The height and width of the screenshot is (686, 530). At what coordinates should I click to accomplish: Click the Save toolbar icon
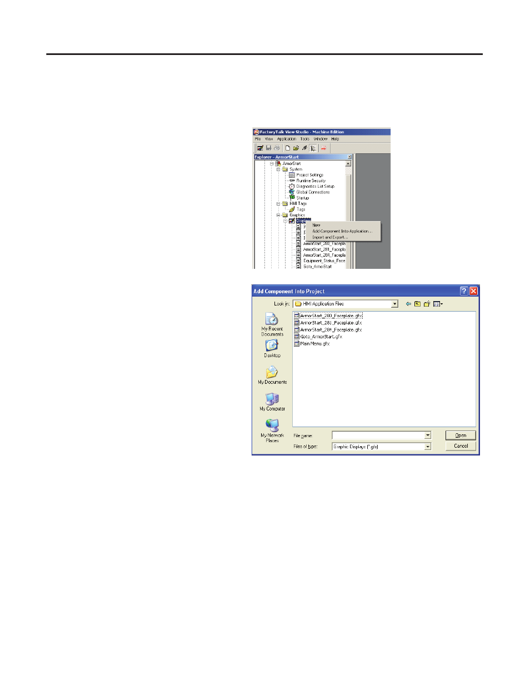268,148
